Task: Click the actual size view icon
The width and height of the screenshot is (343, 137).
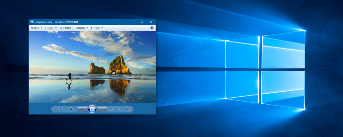Action: 71,109
